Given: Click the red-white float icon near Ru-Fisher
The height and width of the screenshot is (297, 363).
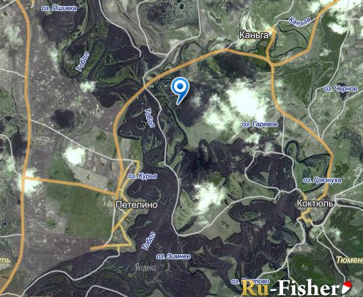Looking at the screenshot, I should click(347, 287).
